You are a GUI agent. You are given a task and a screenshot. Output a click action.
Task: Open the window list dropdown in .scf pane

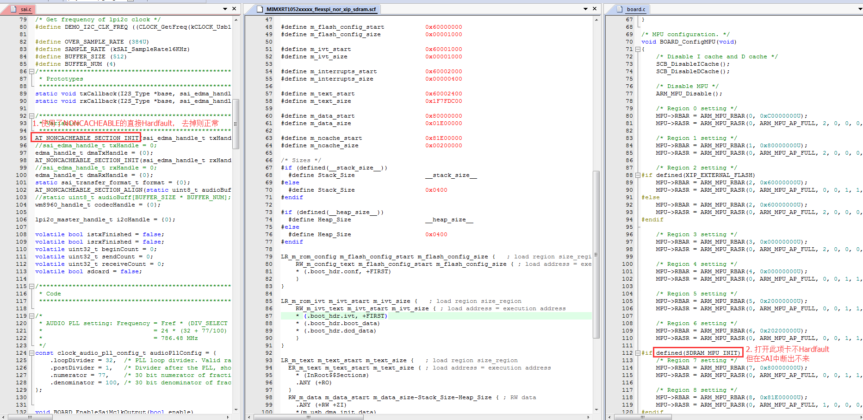pos(586,9)
